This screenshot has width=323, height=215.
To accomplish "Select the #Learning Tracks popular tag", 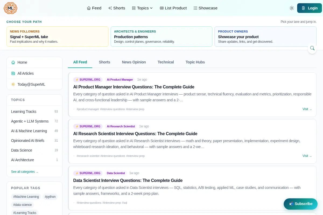I will pos(25,213).
